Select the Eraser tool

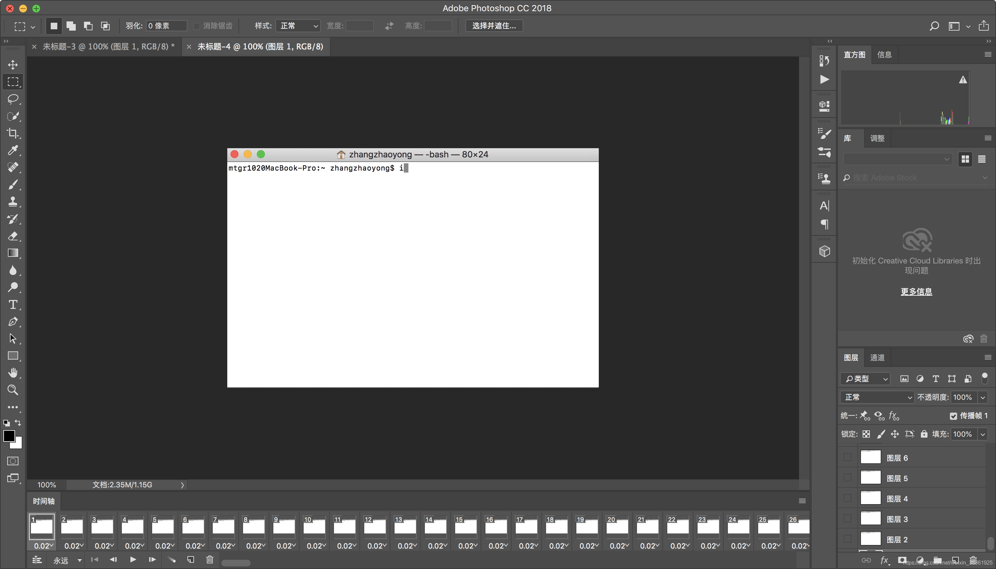[13, 236]
